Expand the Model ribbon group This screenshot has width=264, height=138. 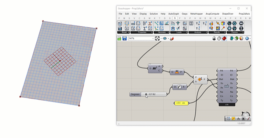click(124, 32)
